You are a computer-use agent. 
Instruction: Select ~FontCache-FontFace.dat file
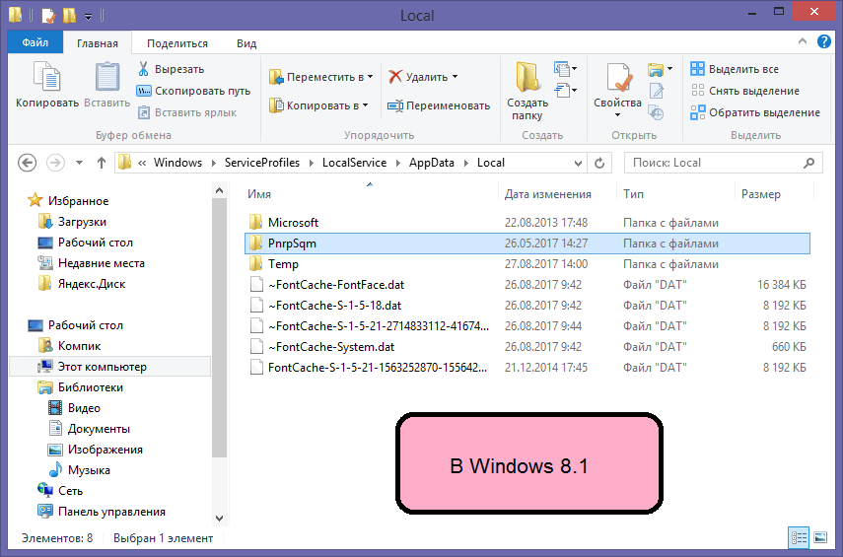pyautogui.click(x=527, y=284)
